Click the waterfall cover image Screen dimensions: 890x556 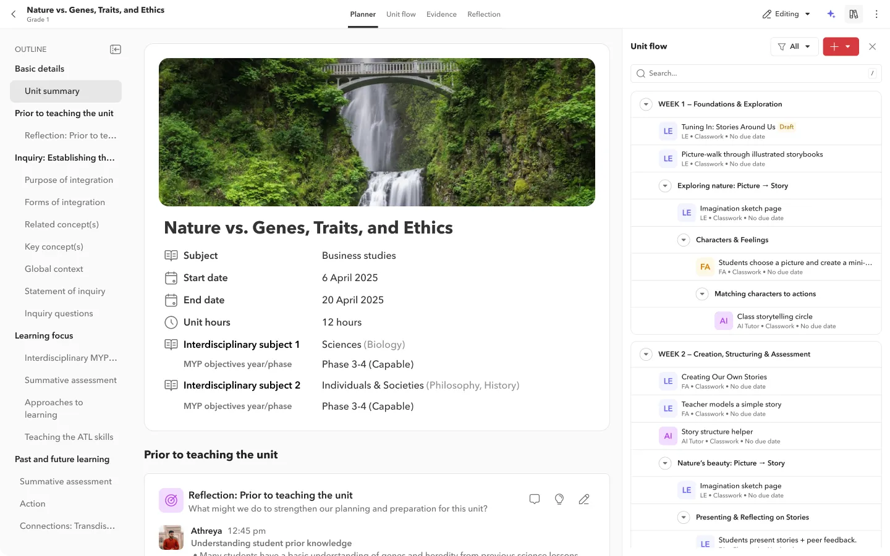pyautogui.click(x=377, y=132)
